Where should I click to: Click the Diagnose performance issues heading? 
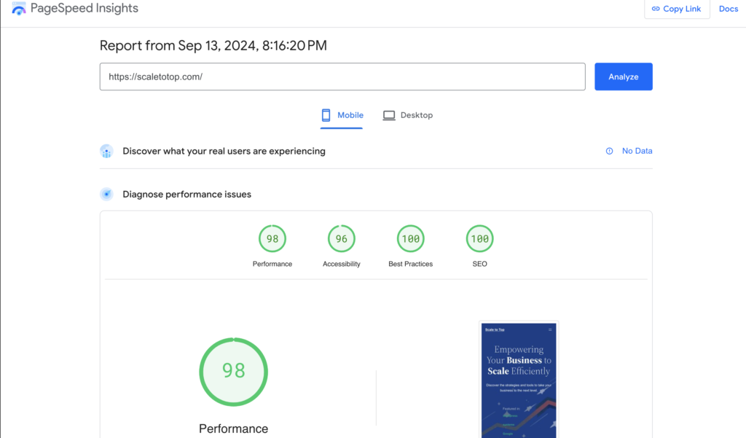click(186, 195)
